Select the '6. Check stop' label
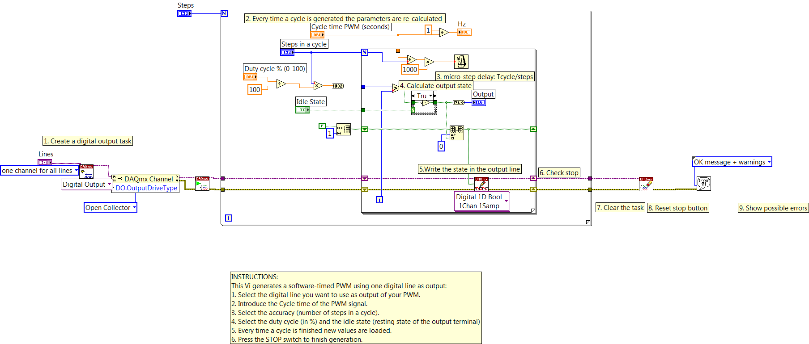This screenshot has height=344, width=809. click(x=559, y=173)
